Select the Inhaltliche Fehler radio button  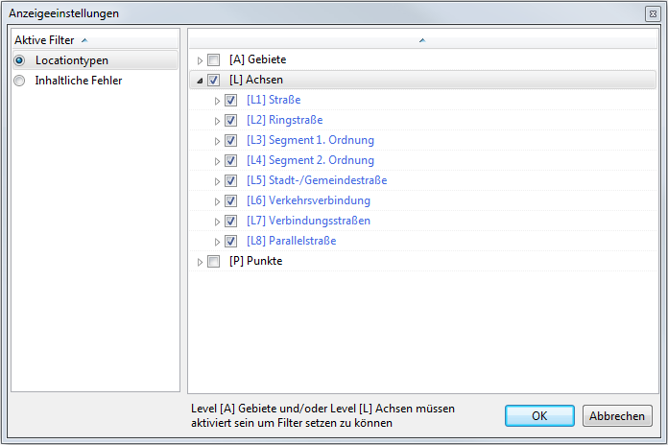tap(19, 81)
